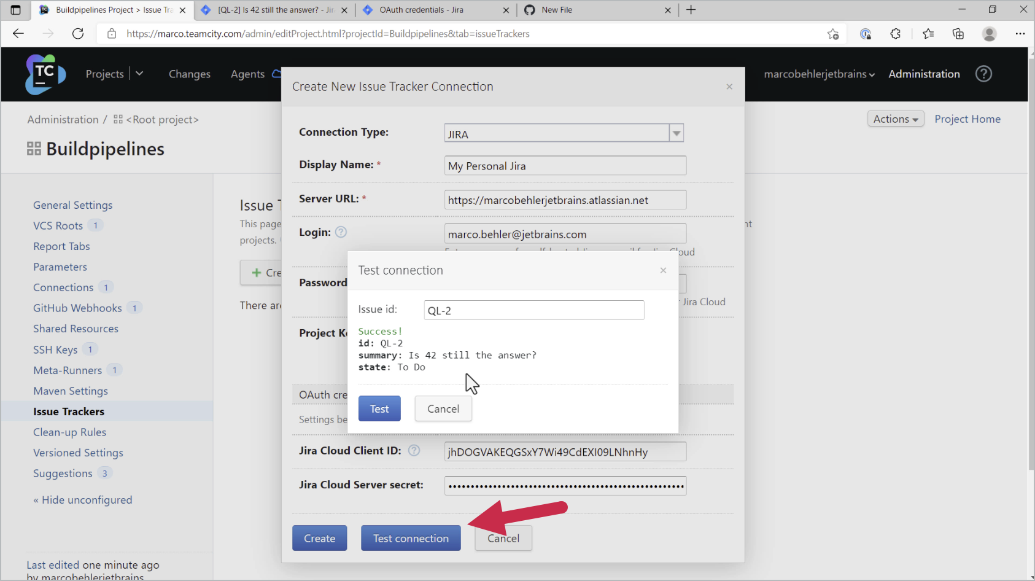Expand the Actions dropdown

pos(895,119)
